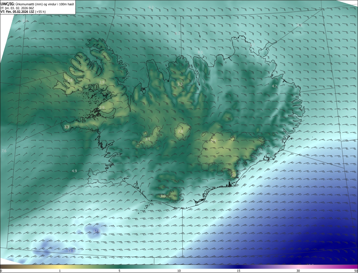Click the initial time line 'IT: þri. 03. 02. 2026 06Z'
Screen dimensions: 358x273
tap(17, 8)
